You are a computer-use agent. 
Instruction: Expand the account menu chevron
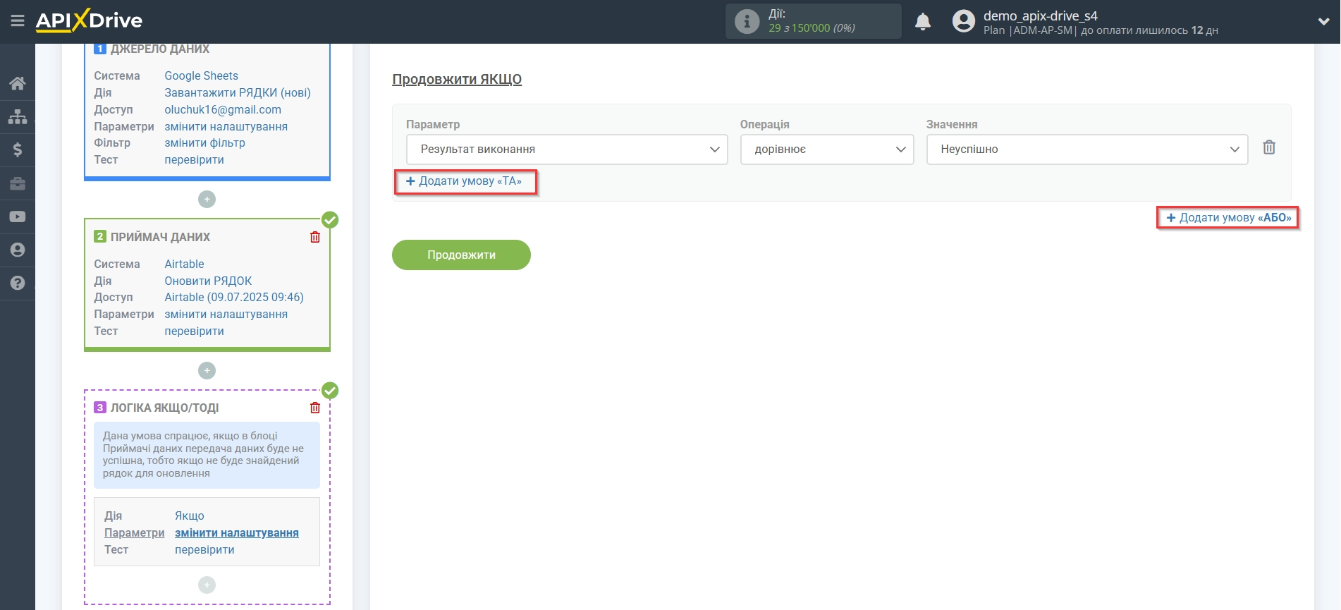tap(1323, 22)
